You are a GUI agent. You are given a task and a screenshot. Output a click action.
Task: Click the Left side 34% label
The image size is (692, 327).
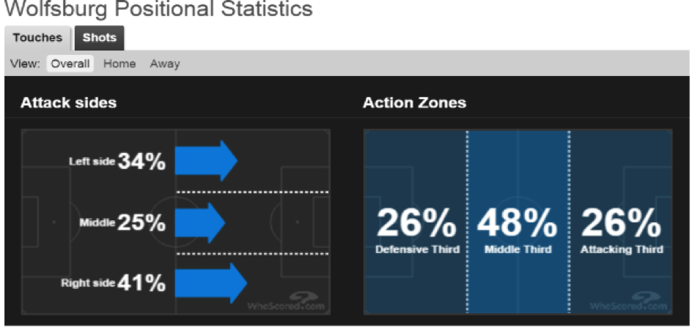pyautogui.click(x=117, y=162)
